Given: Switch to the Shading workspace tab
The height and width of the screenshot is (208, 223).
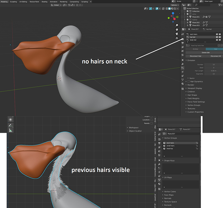Looking at the screenshot, I should (44, 2).
